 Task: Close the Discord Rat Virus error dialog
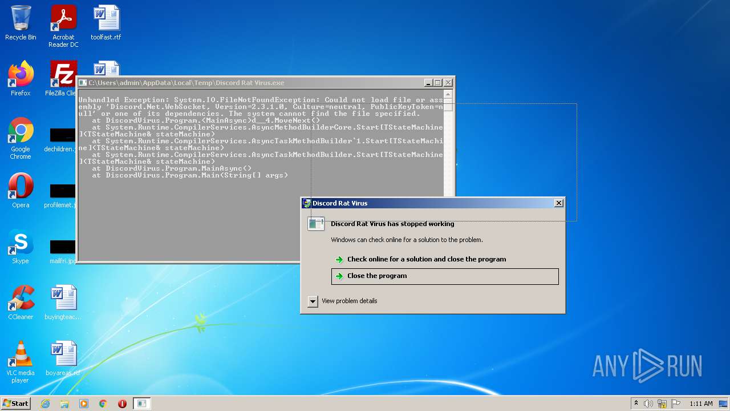click(x=559, y=203)
